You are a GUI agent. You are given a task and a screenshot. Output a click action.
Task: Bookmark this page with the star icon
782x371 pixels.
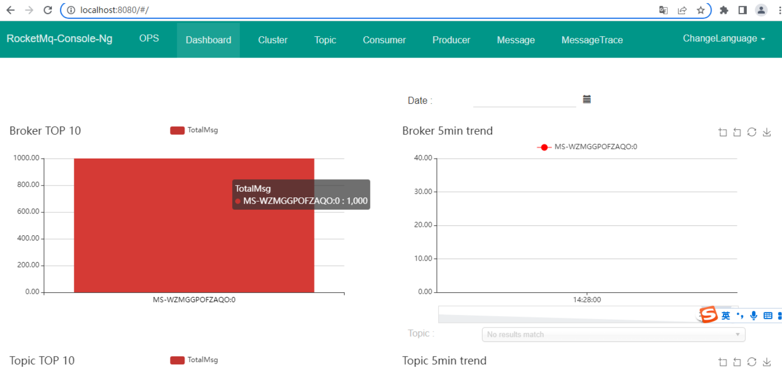[x=701, y=10]
